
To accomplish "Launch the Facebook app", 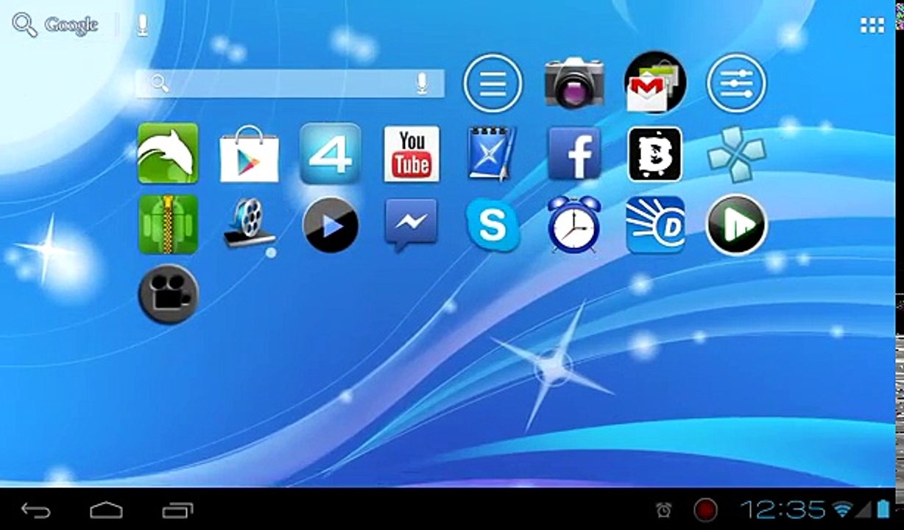I will coord(574,154).
